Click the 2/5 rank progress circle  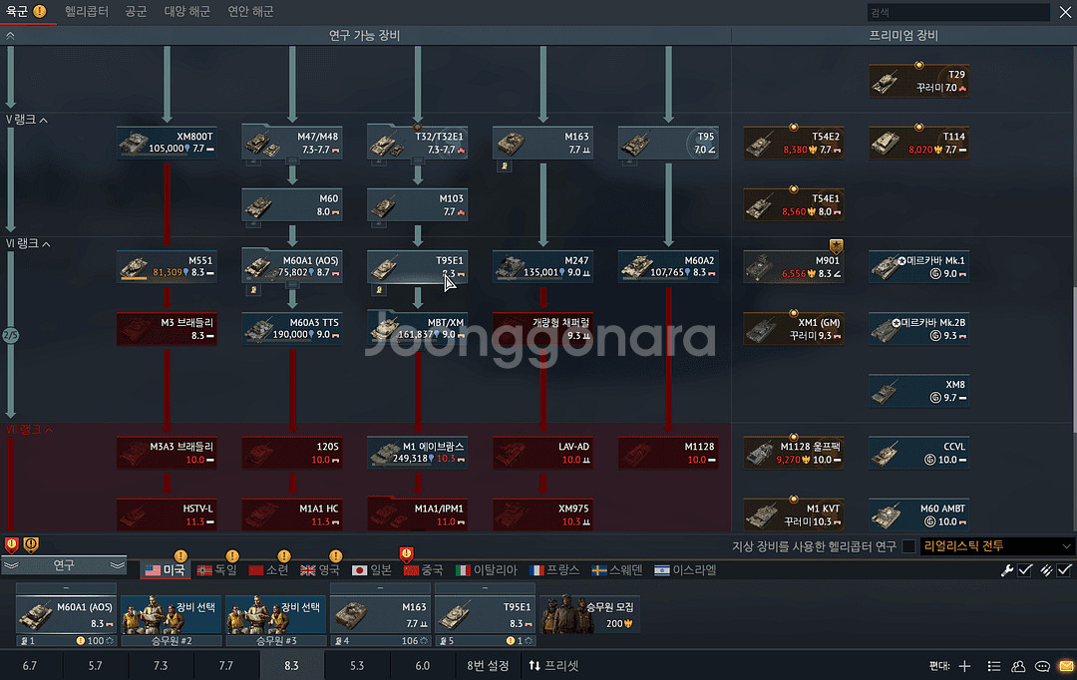tap(10, 335)
